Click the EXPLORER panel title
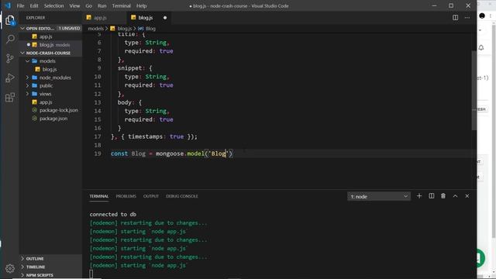This screenshot has width=496, height=279. (x=36, y=18)
